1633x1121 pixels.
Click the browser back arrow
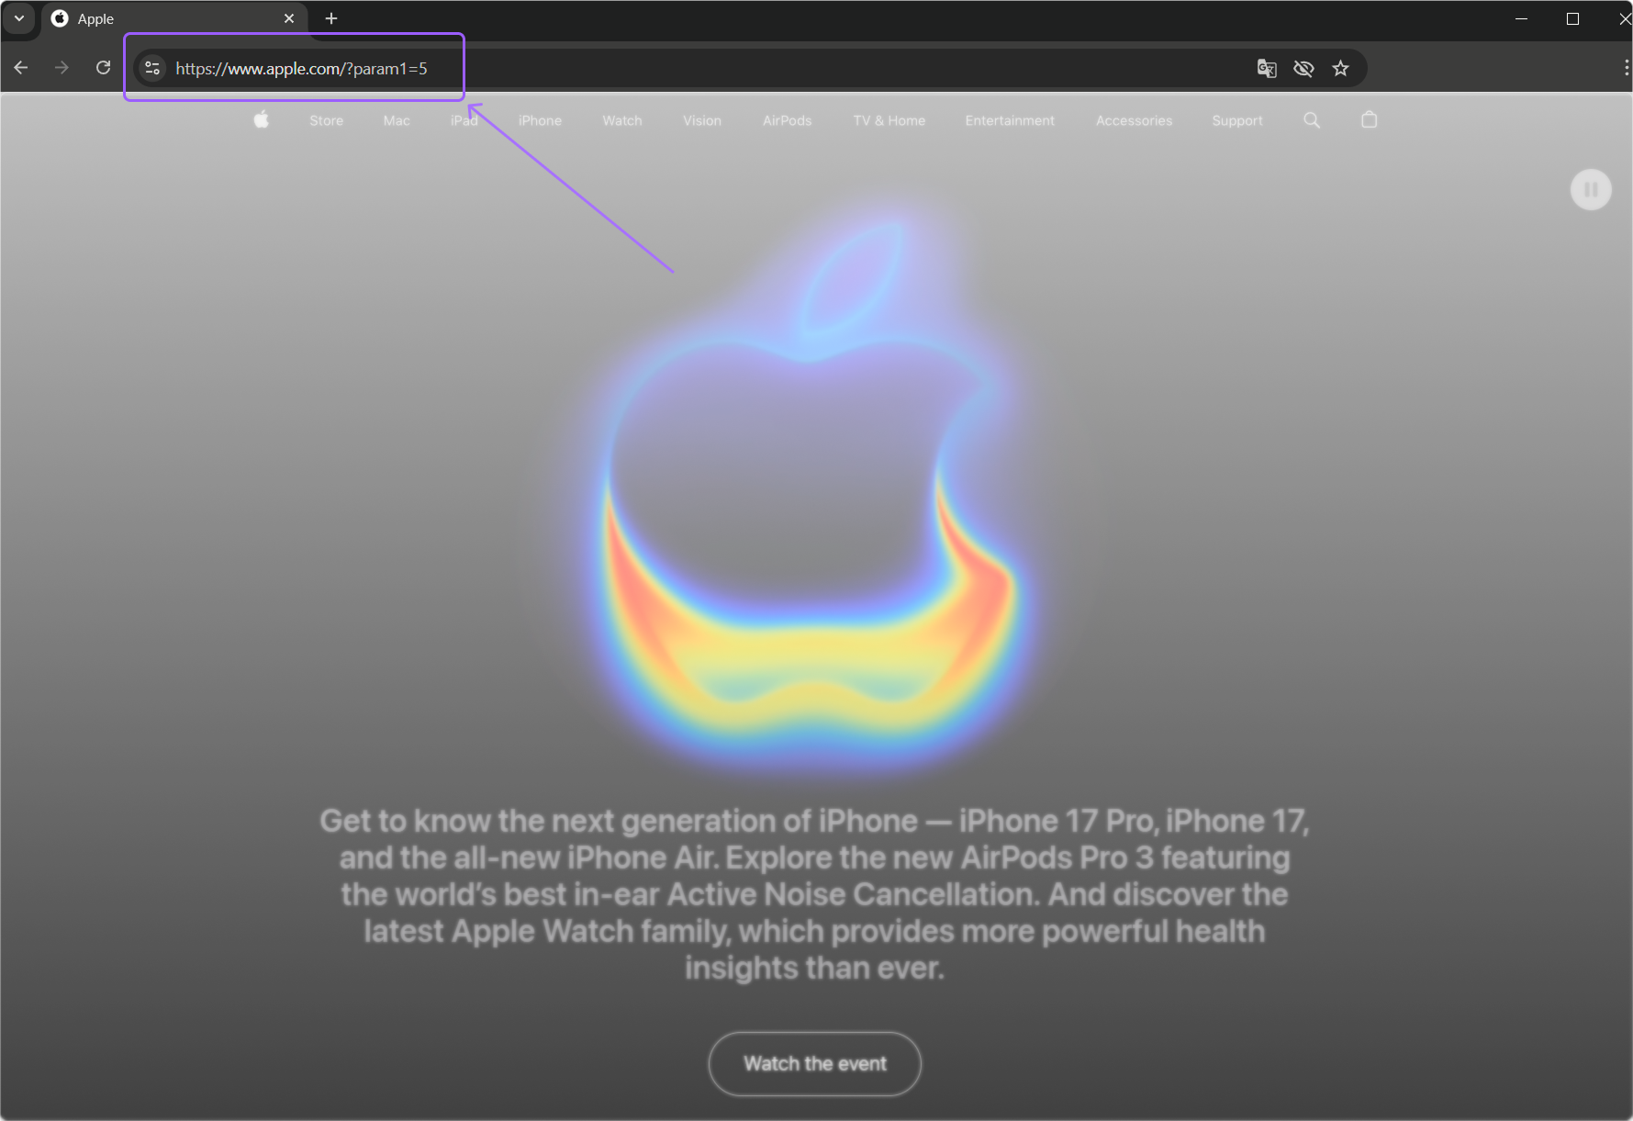point(21,68)
